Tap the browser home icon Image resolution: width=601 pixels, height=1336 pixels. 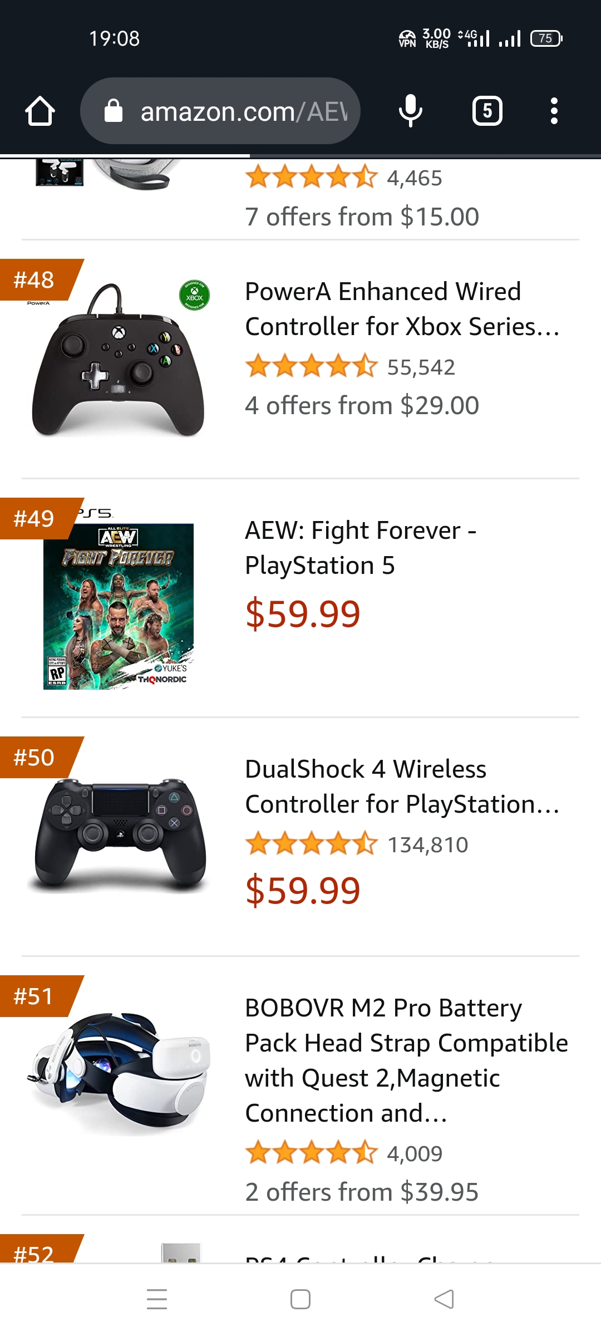(40, 111)
